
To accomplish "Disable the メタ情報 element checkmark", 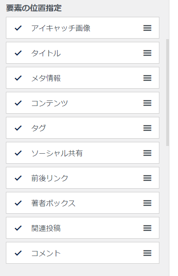I will [x=18, y=78].
